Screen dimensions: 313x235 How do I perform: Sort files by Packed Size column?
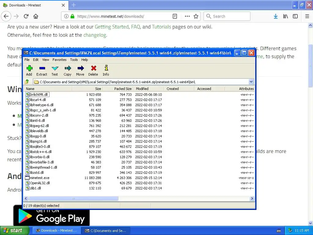click(118, 89)
